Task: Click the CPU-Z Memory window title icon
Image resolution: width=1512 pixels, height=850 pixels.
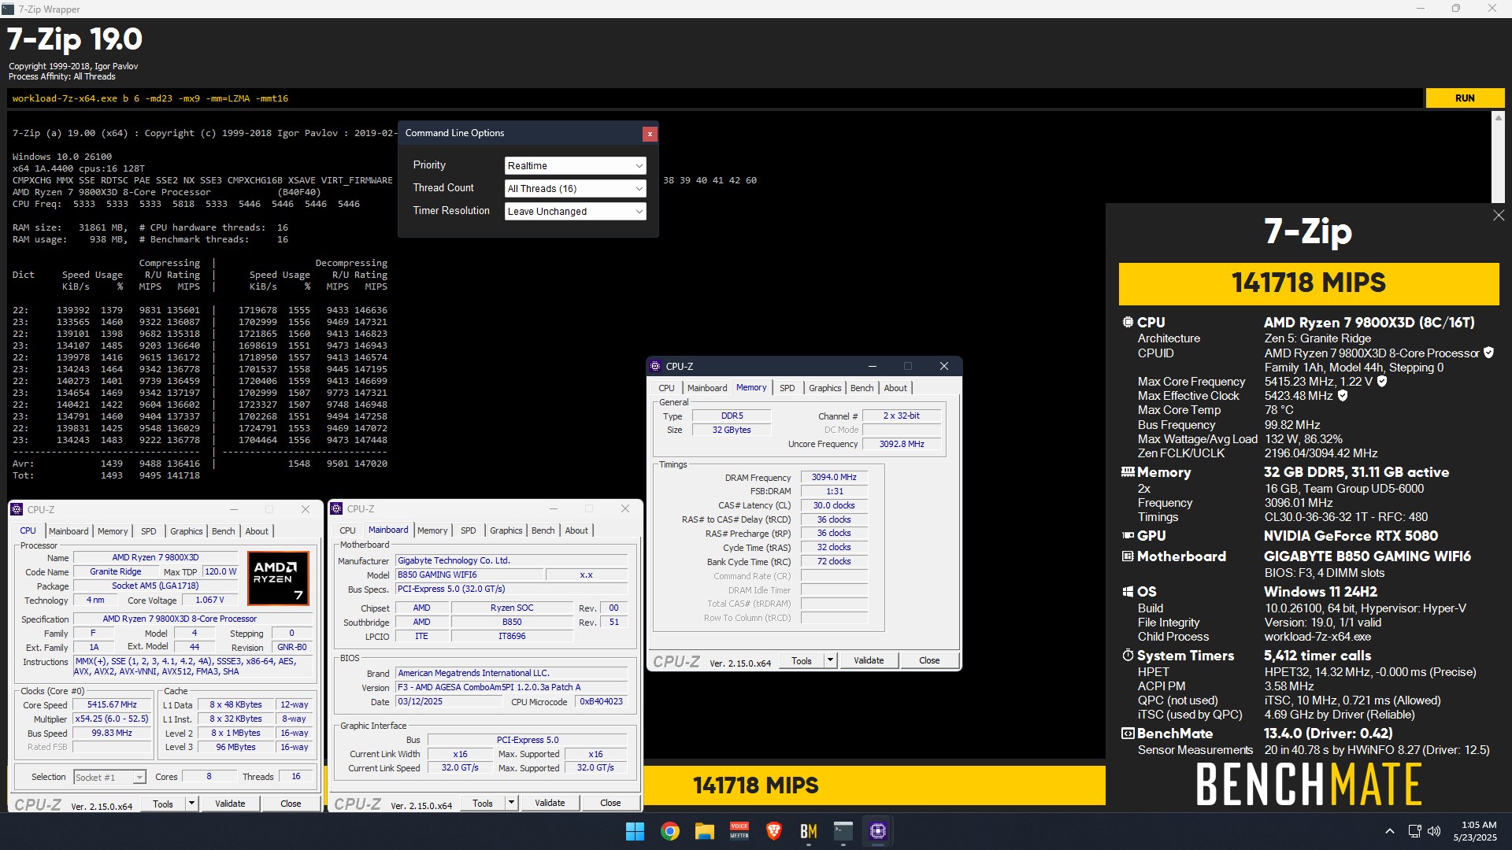Action: point(655,366)
